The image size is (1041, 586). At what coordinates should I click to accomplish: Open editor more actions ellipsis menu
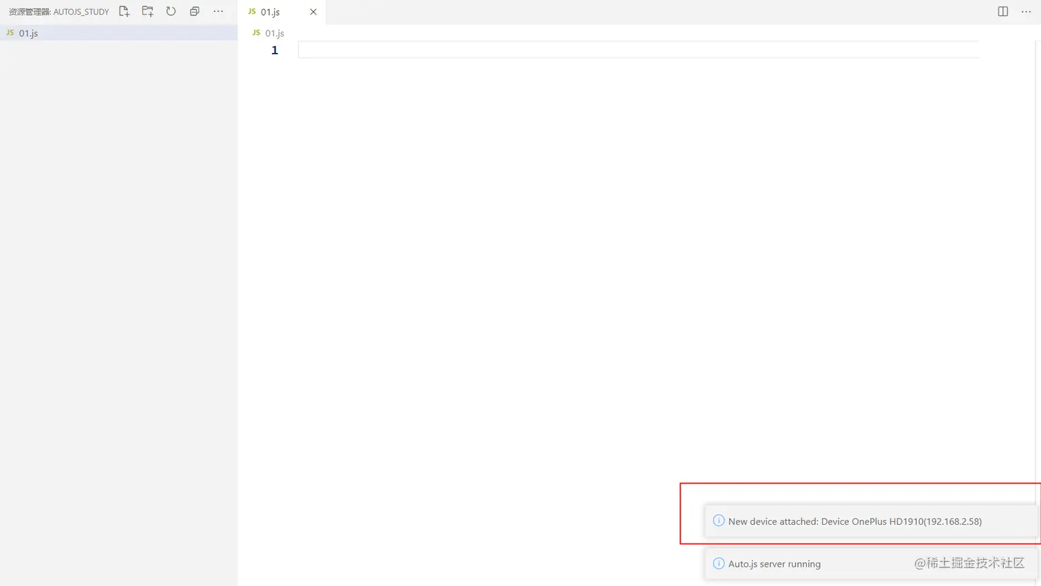[1026, 11]
